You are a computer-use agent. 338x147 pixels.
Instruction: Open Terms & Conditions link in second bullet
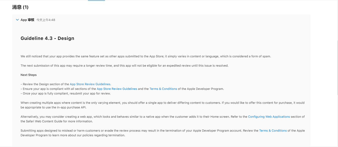(163, 89)
